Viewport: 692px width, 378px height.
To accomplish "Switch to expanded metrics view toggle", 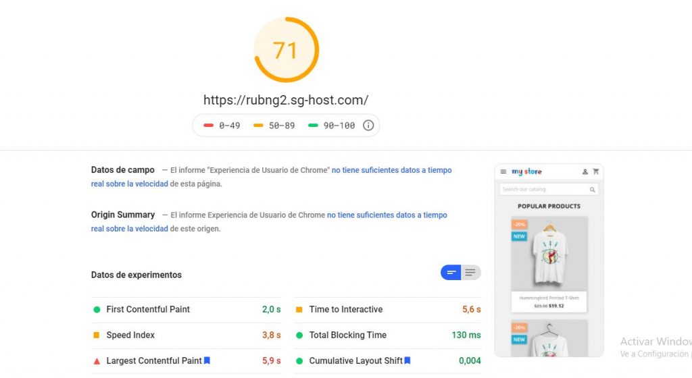I will pos(470,272).
